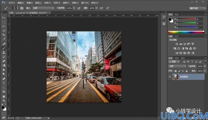The height and width of the screenshot is (120, 208).
Task: Select the Pen tool
Action: 4,79
